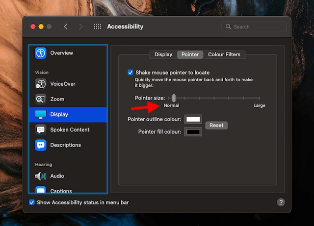Screen dimensions: 314x226
Task: Click the 'Normal' slider label
Action: [x=171, y=105]
